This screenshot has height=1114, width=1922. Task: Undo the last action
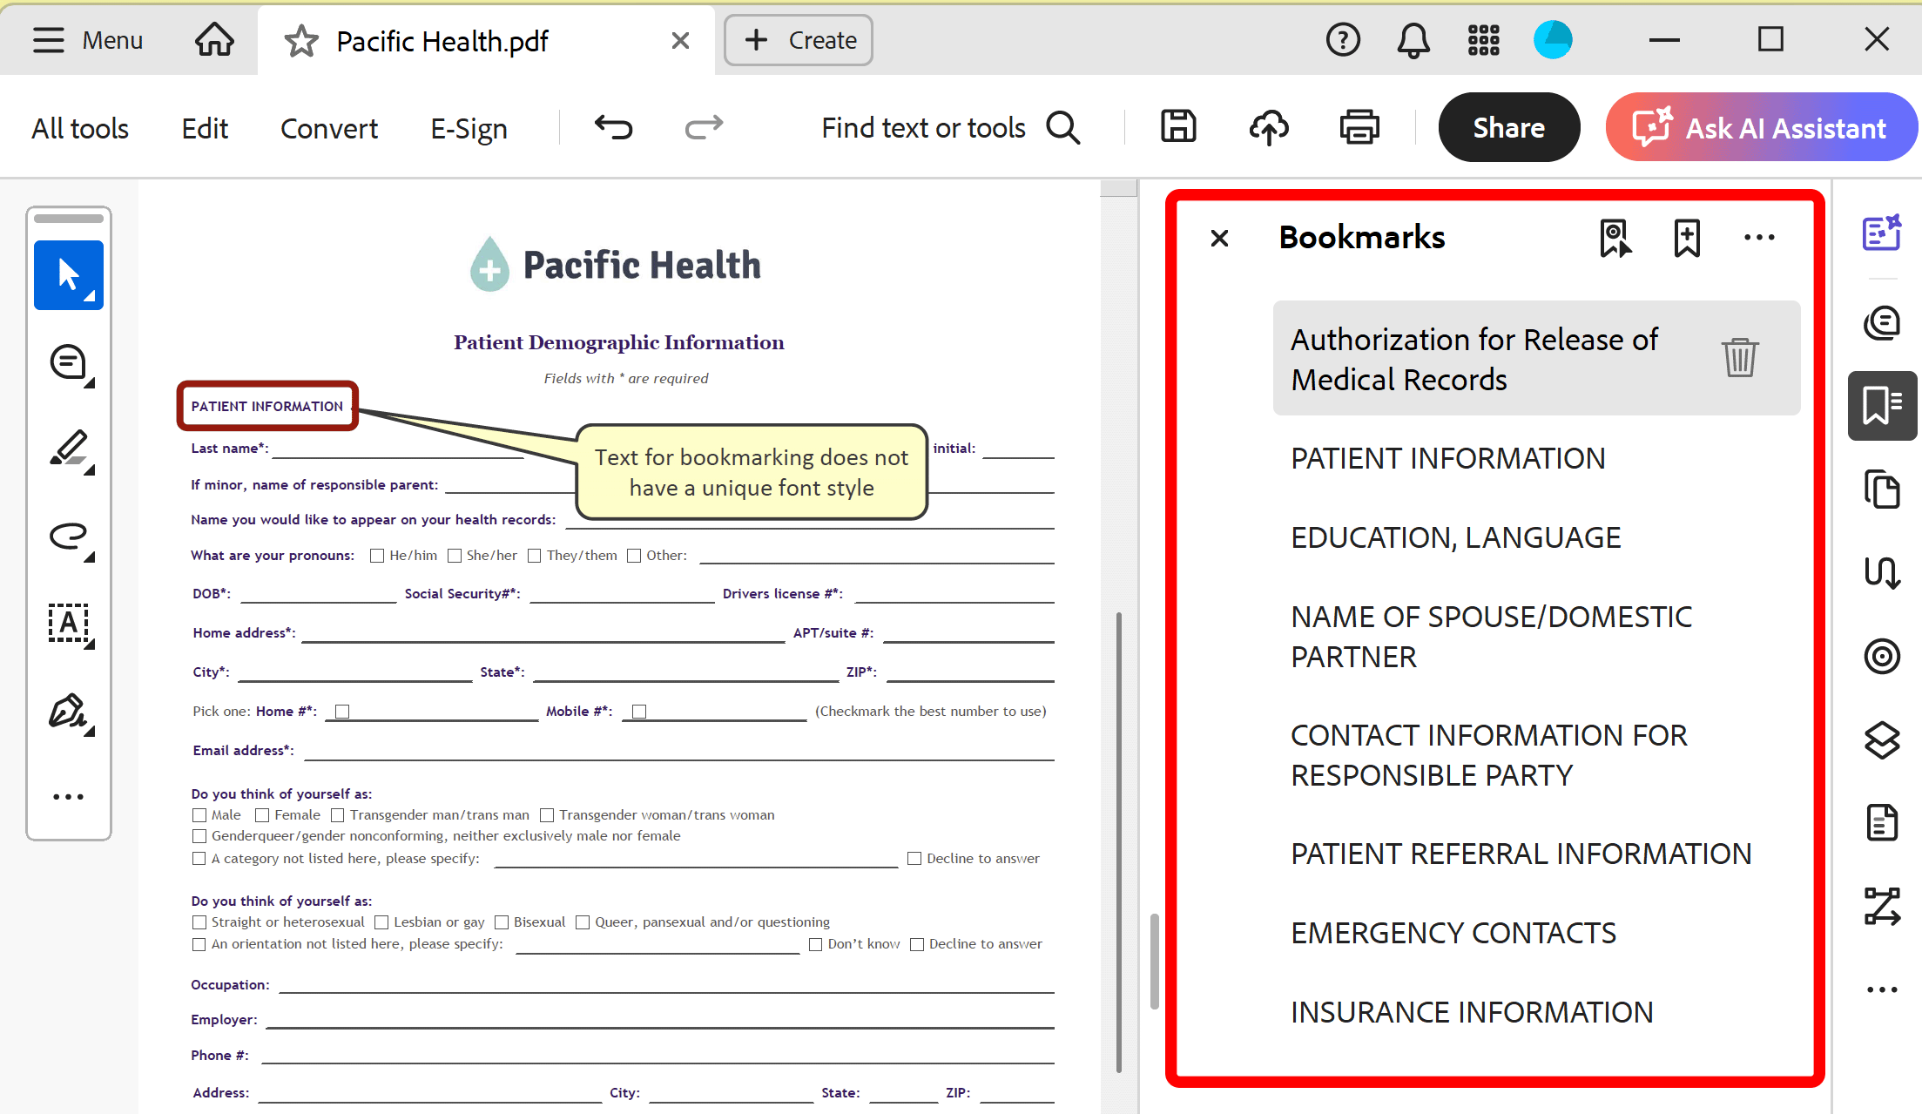(x=614, y=127)
